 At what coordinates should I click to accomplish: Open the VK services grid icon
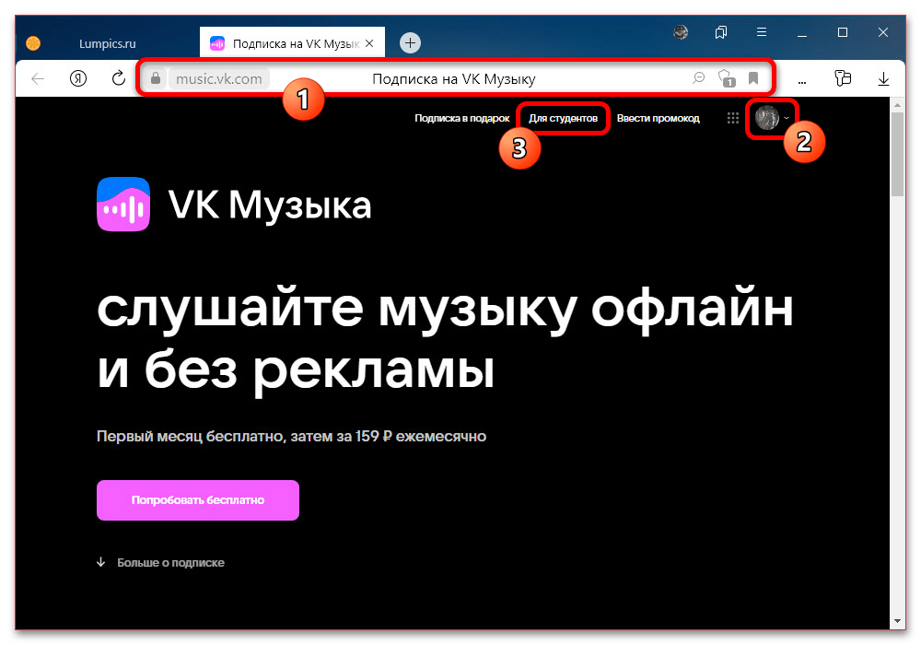point(732,118)
